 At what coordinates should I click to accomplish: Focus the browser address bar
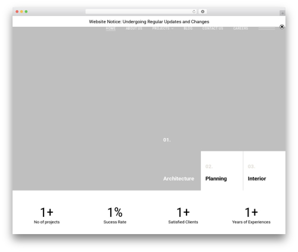(x=141, y=12)
